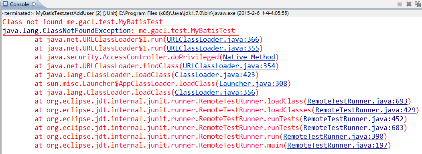Navigate to the RemoteTestRunner.java:683 link
The height and width of the screenshot is (154, 422).
[353, 128]
